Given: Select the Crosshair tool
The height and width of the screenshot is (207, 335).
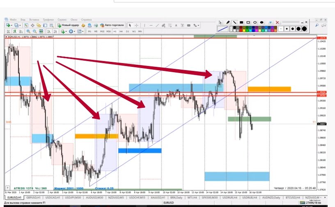Looking at the screenshot, I should coord(136,25).
